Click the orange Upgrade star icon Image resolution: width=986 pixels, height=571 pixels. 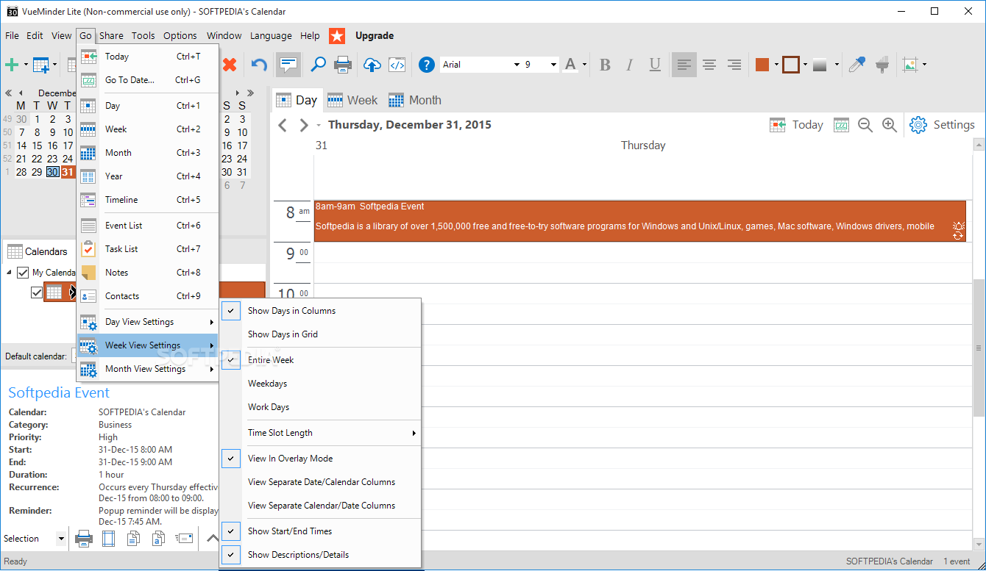[337, 35]
